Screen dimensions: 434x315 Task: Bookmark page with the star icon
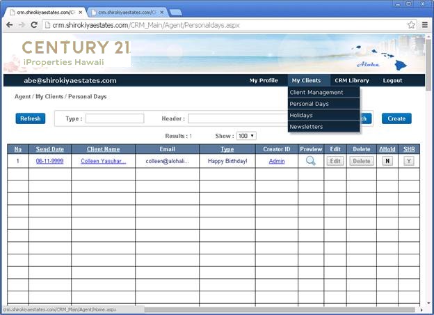pyautogui.click(x=411, y=25)
